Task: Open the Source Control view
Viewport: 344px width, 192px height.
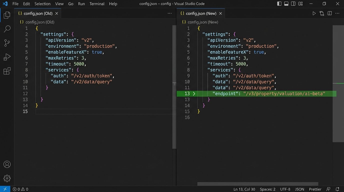Action: 7,43
